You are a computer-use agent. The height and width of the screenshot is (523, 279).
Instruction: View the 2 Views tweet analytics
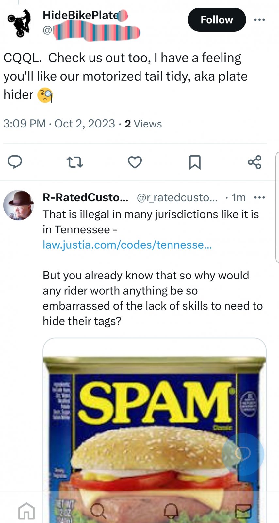(143, 124)
